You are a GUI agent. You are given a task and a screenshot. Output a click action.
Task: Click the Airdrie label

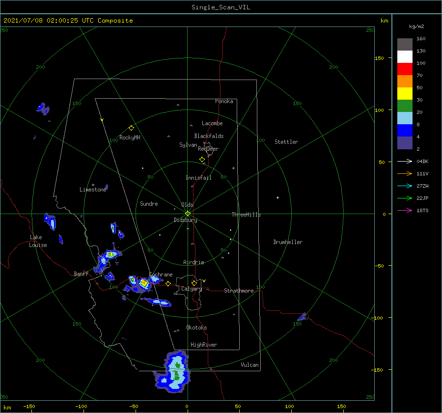click(x=193, y=262)
